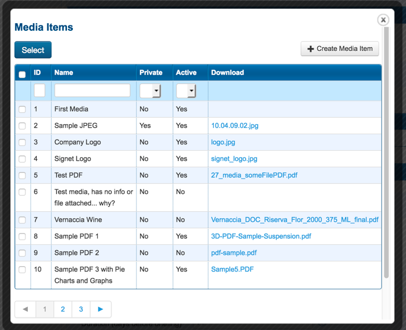Check the box for First Media
Screen dimensions: 406x330
[x=23, y=109]
